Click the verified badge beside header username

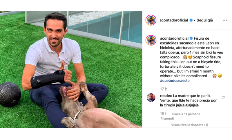pos(191,20)
